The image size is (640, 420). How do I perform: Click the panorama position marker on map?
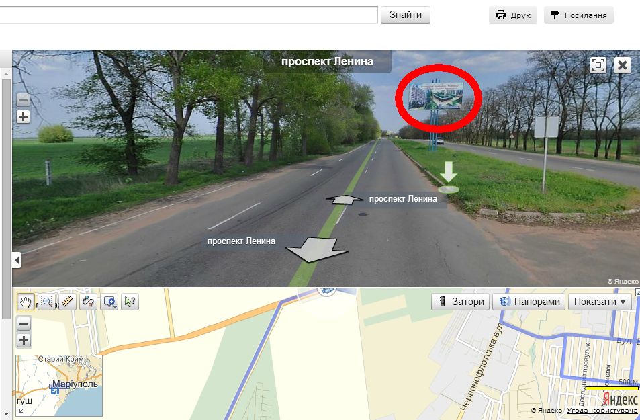pyautogui.click(x=326, y=291)
